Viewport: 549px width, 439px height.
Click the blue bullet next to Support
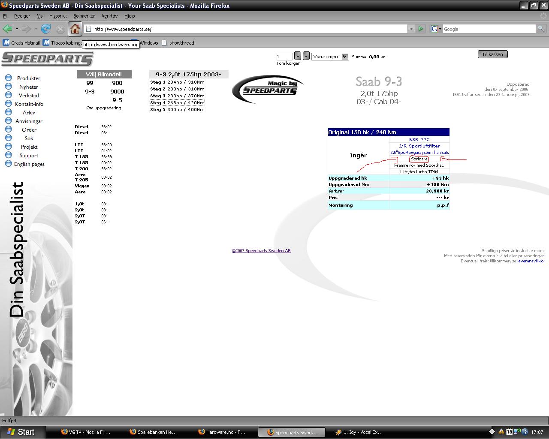click(x=8, y=155)
